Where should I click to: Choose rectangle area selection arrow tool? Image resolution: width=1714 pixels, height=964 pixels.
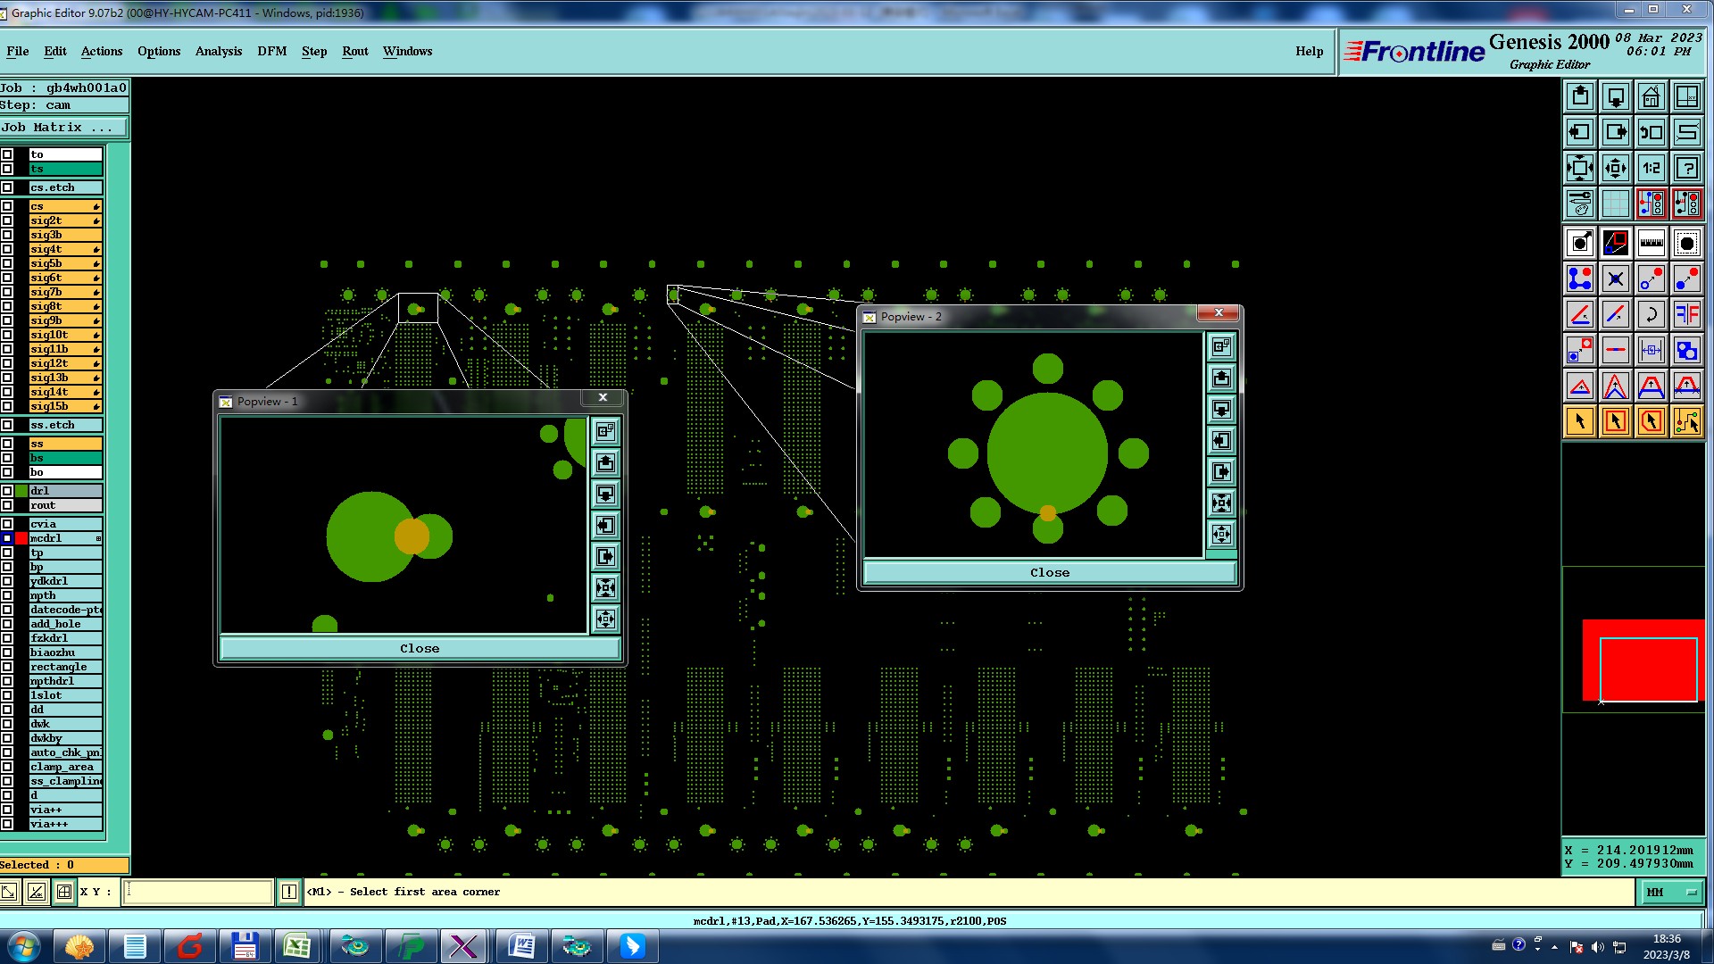pos(1615,421)
